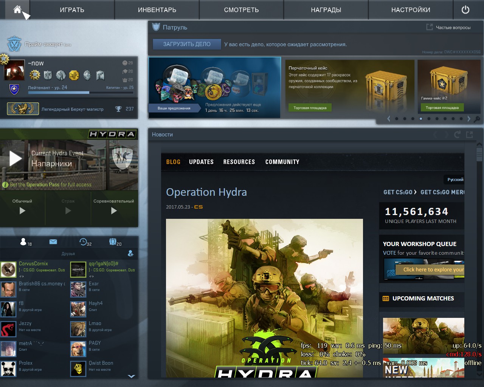Select the silver team shield medal

(48, 75)
